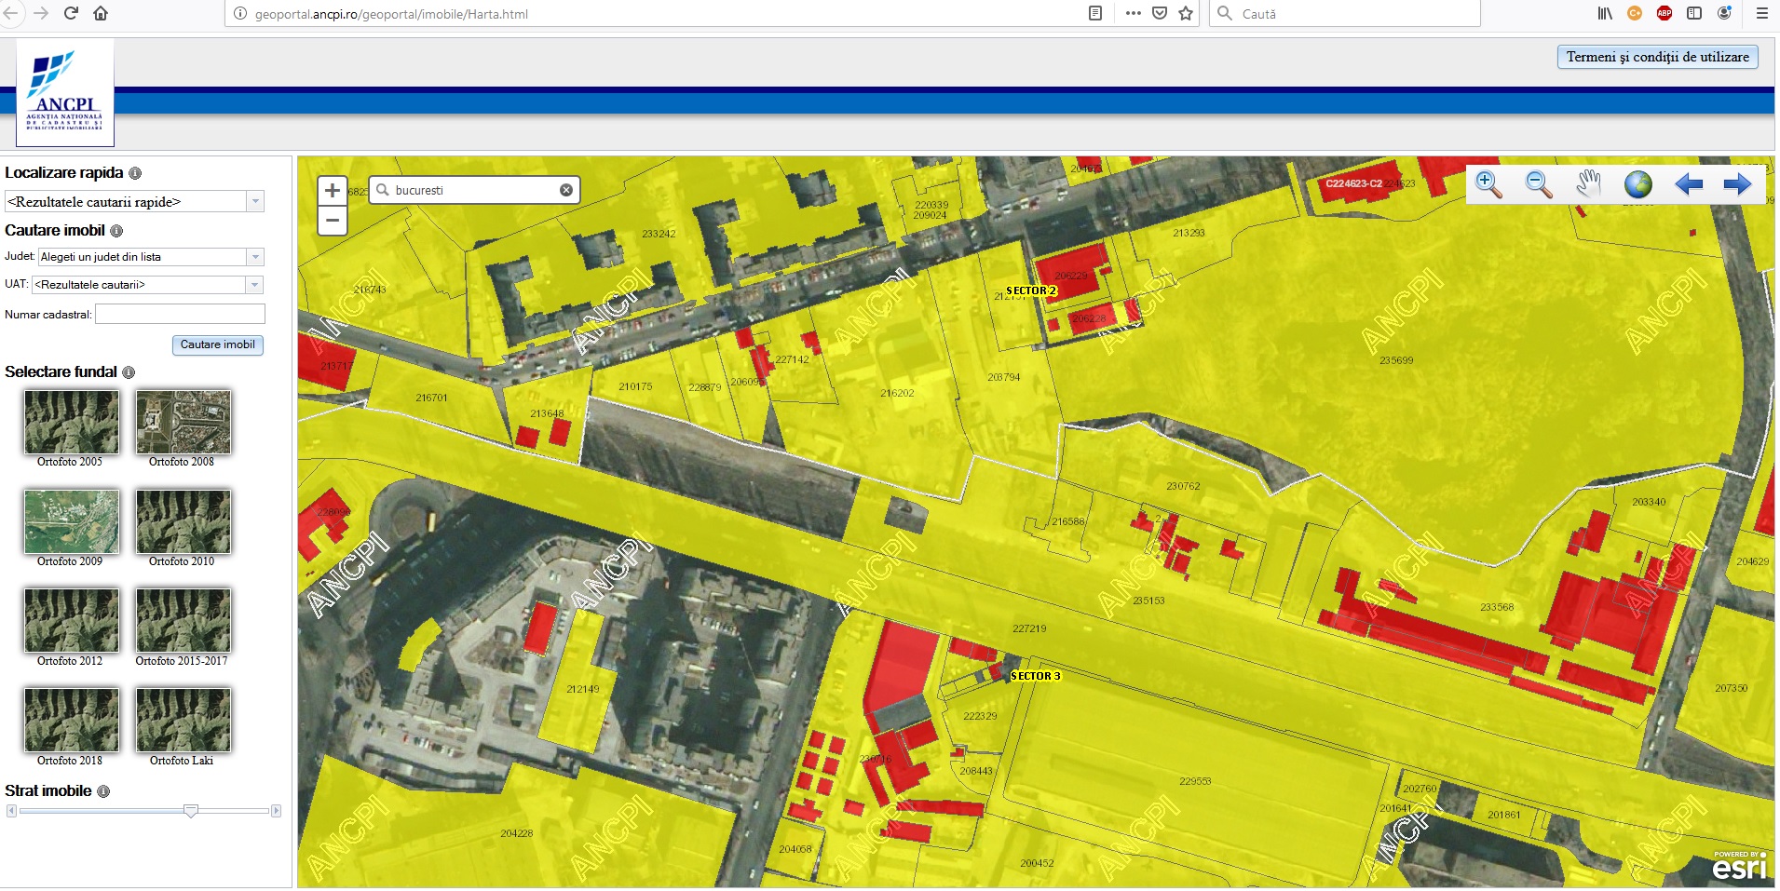
Task: Select the zoom out magnifier tool
Action: coord(1538,184)
